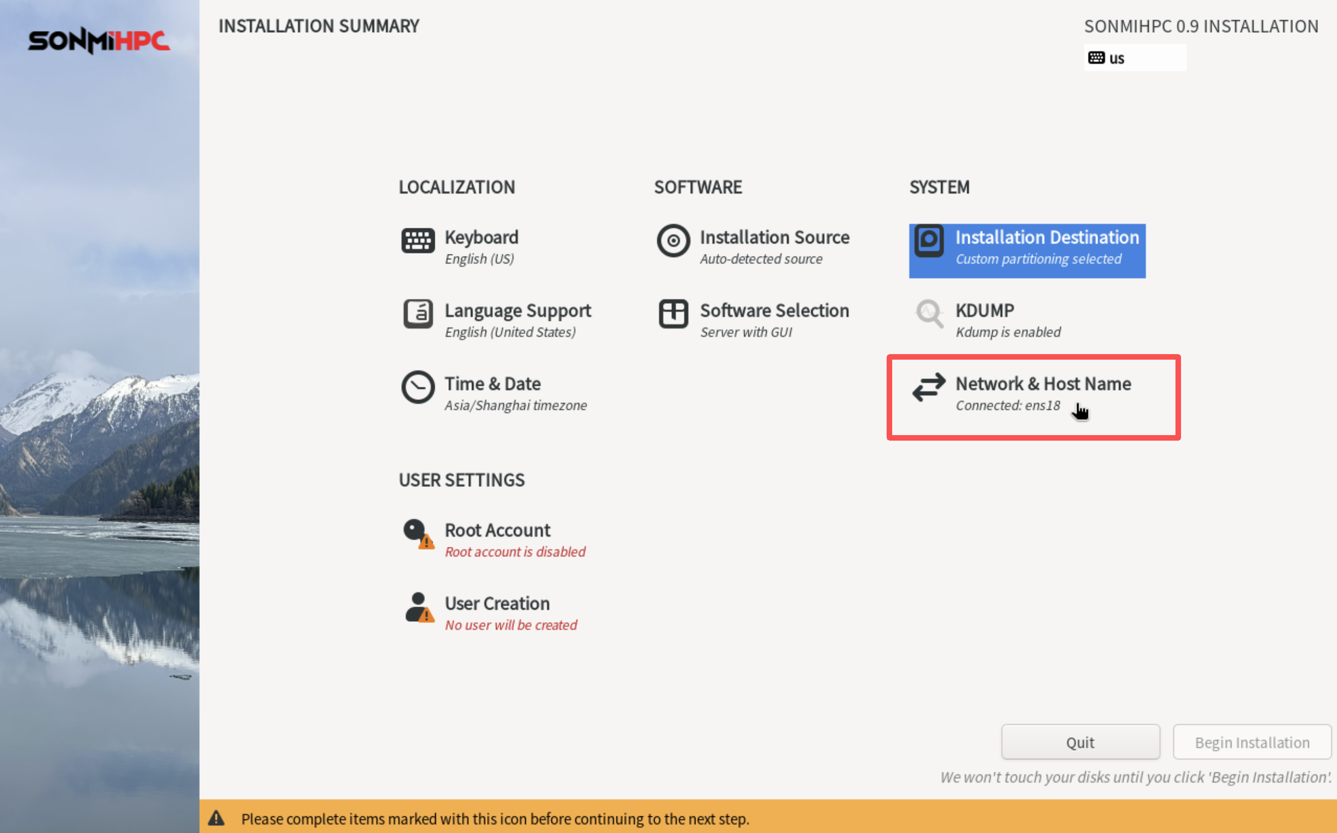
Task: Click the Time & Date clock icon
Action: click(x=417, y=387)
